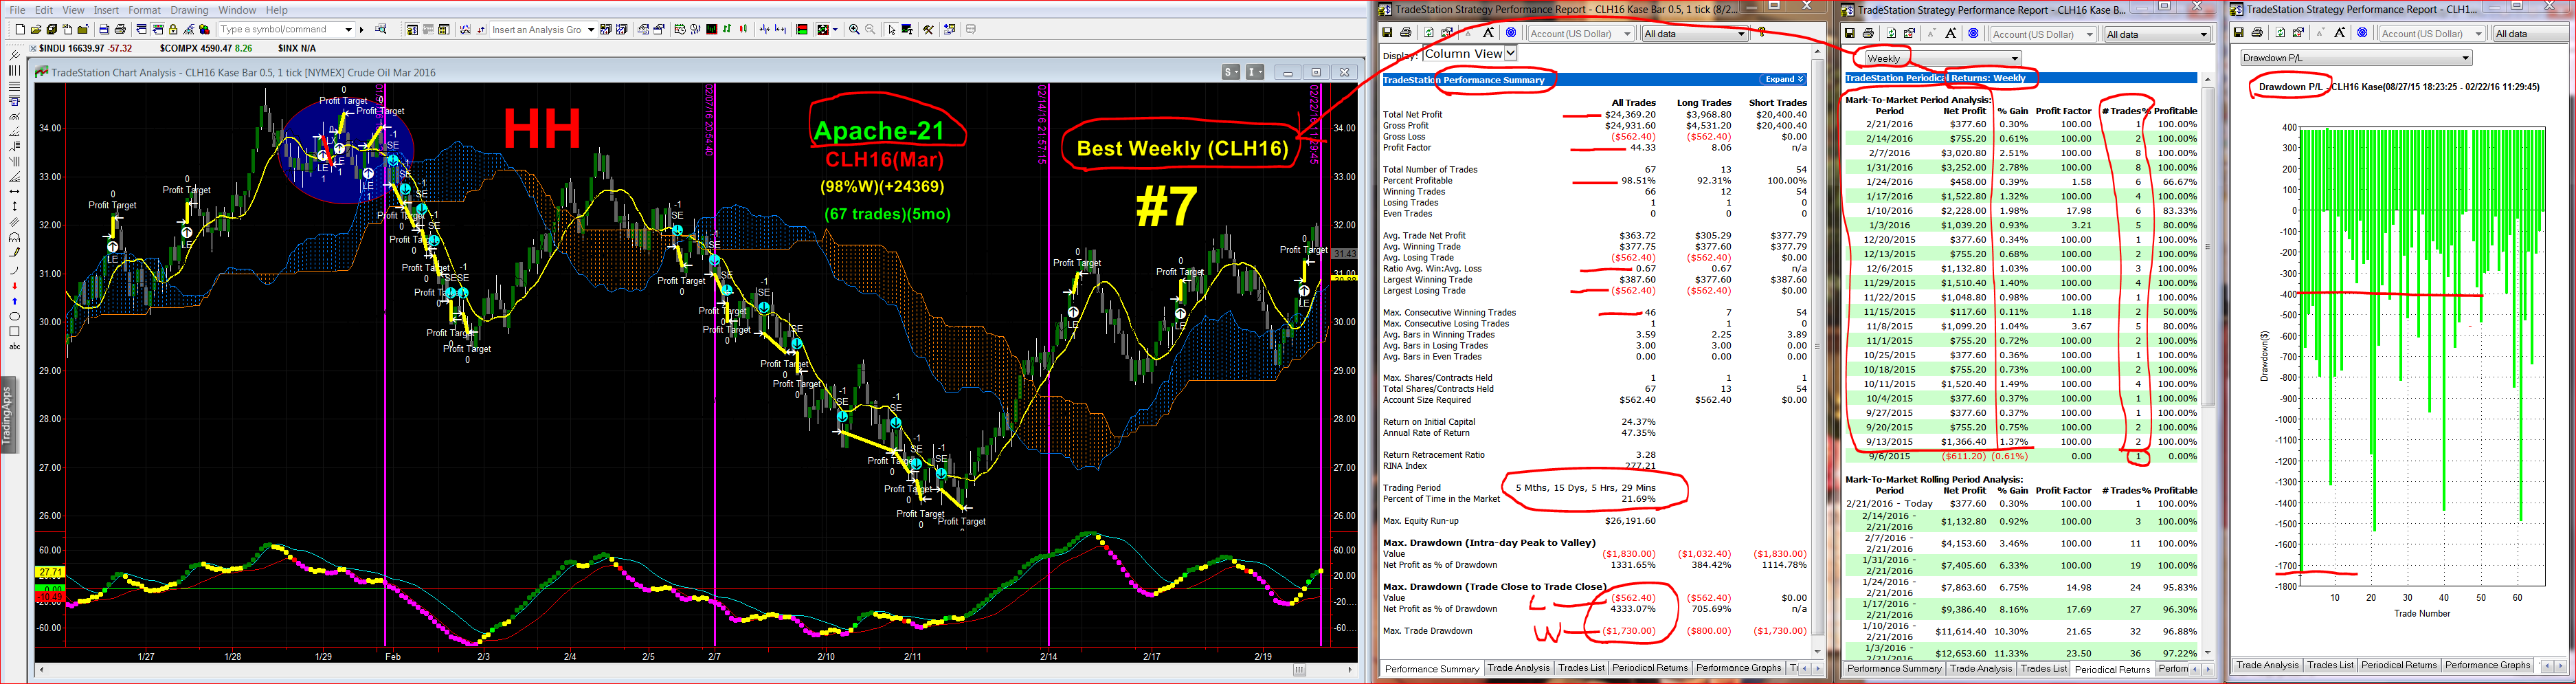This screenshot has height=684, width=2576.
Task: Select the horizontal double-arrow drawing tool
Action: (14, 192)
